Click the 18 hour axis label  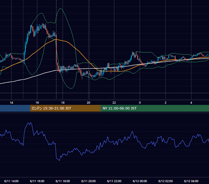pyautogui.click(x=63, y=103)
